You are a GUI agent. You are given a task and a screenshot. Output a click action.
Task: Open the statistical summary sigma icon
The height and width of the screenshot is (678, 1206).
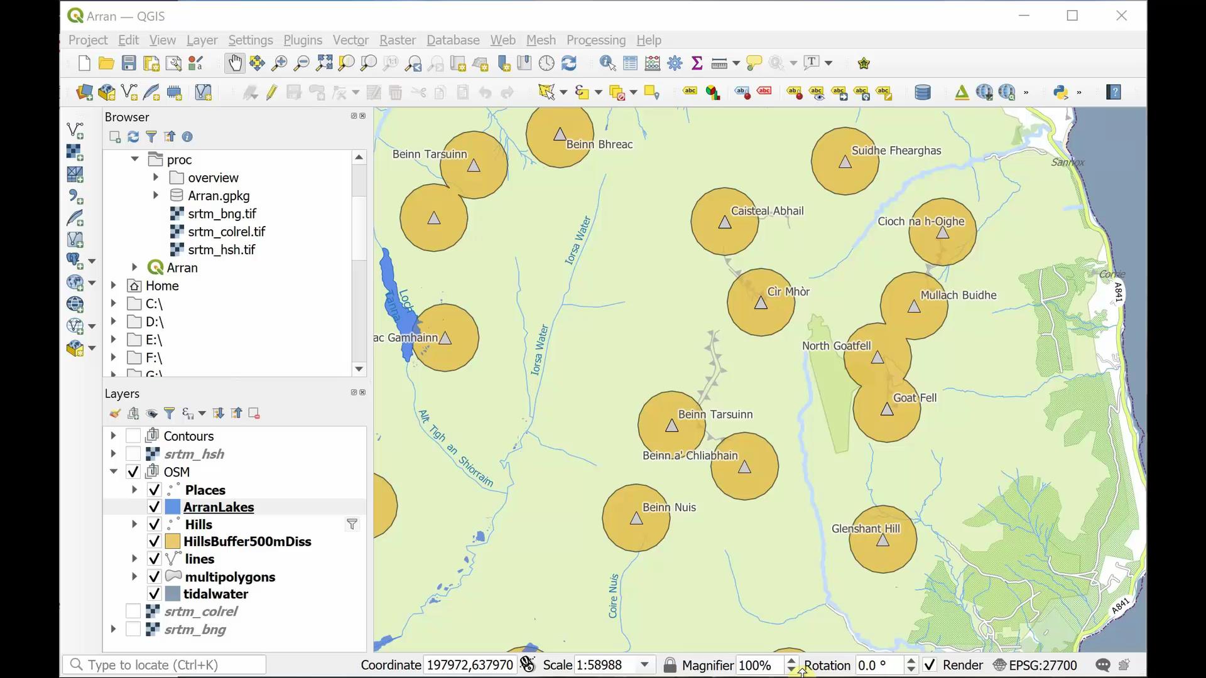697,63
